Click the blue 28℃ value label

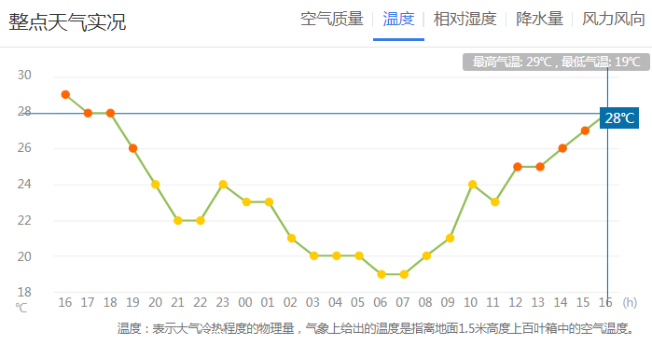tap(619, 118)
